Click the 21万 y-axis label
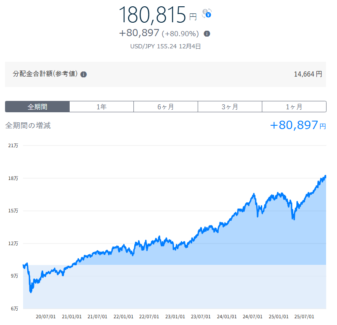Image resolution: width=337 pixels, height=325 pixels. (13, 145)
